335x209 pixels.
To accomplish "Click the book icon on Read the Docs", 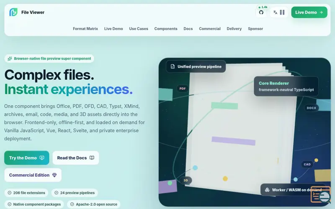I will click(92, 158).
